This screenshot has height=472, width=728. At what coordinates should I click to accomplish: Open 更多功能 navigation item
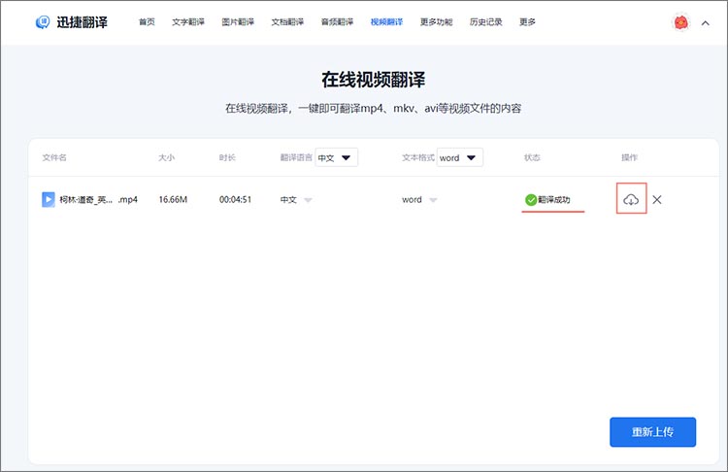tap(436, 21)
